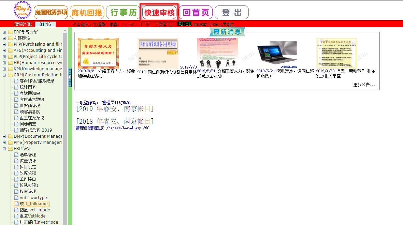Expand the PMS(Property Management node

click(x=4, y=142)
